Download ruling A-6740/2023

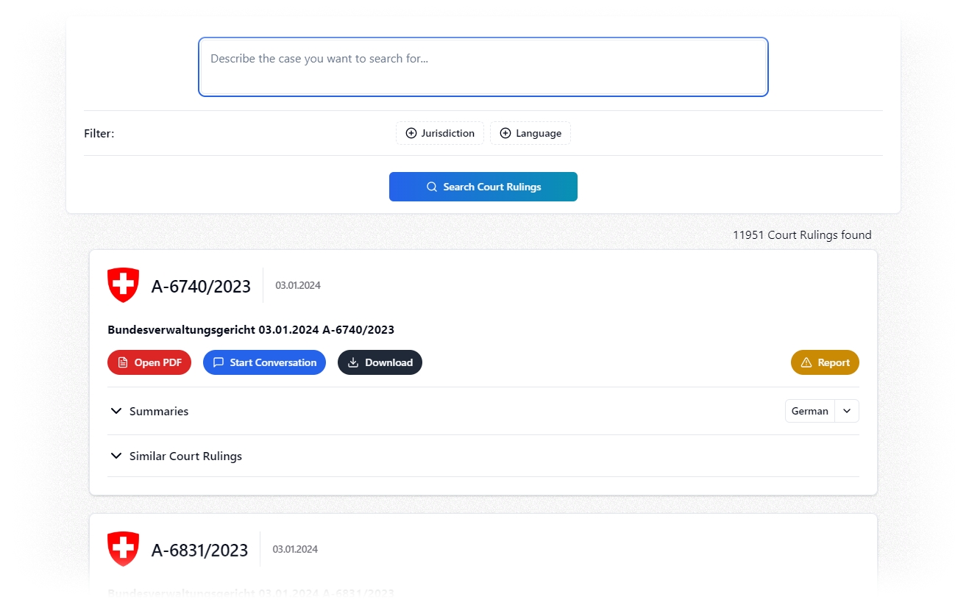pyautogui.click(x=380, y=362)
